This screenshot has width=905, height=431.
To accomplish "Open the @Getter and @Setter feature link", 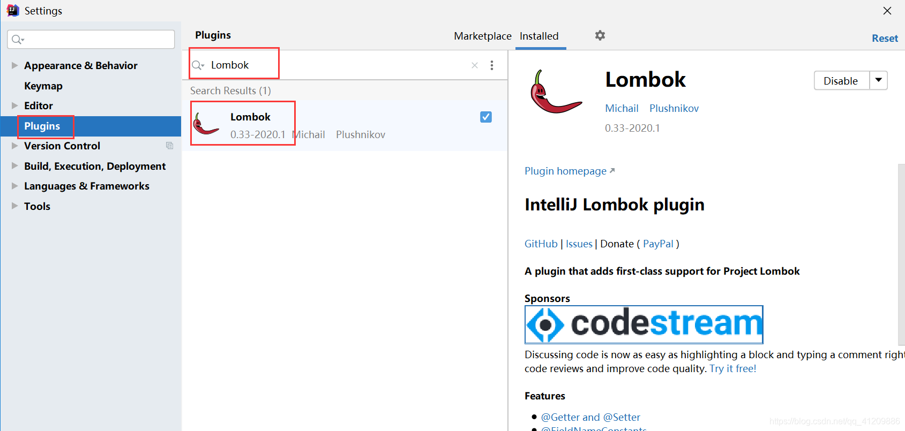I will click(x=590, y=417).
